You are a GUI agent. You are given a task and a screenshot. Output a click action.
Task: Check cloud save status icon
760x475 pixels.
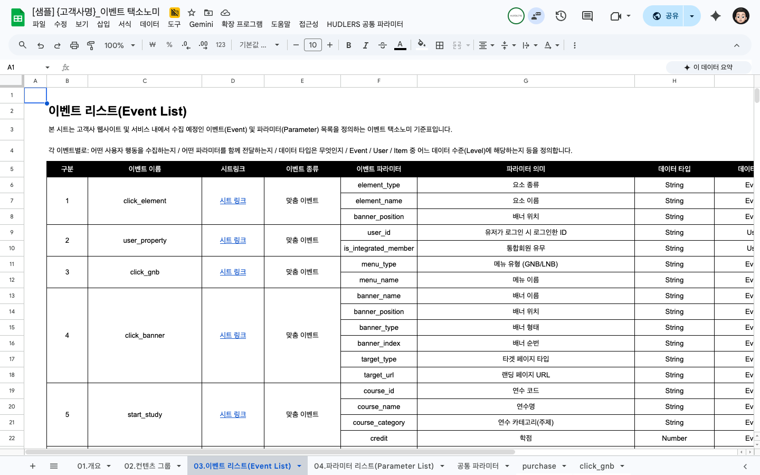coord(225,12)
